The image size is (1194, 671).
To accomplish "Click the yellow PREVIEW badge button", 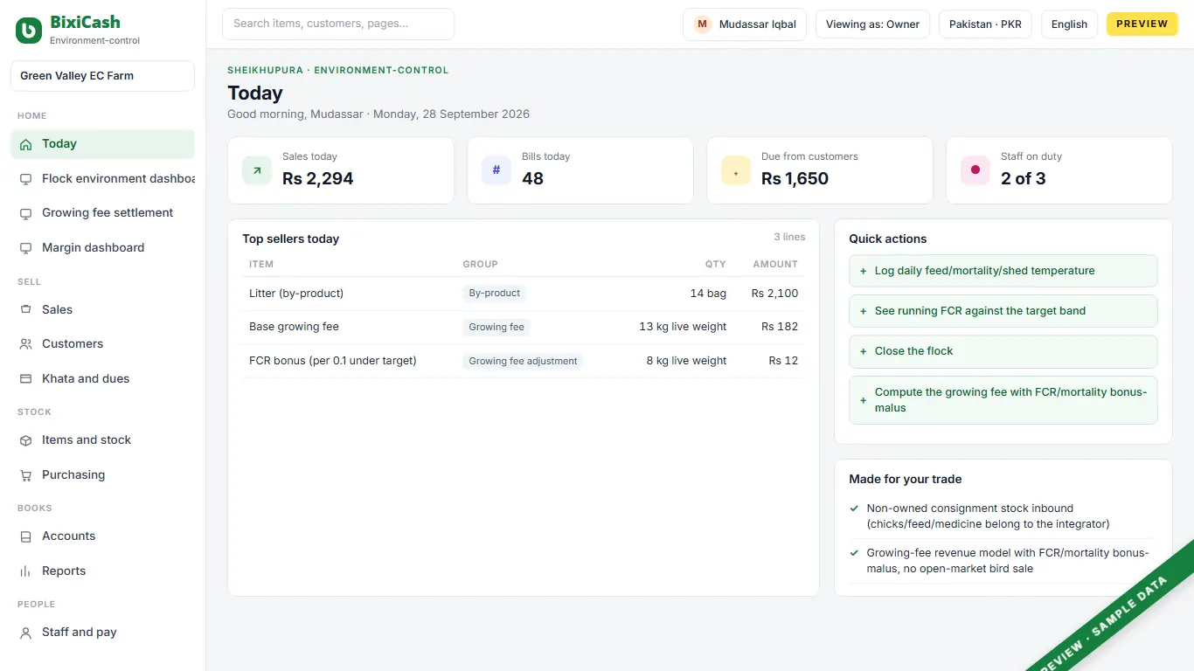I will click(x=1142, y=24).
